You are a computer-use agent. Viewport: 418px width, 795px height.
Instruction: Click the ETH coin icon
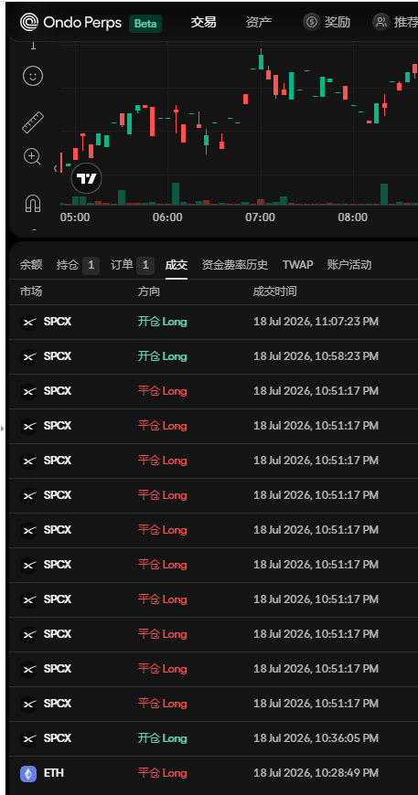[x=28, y=774]
